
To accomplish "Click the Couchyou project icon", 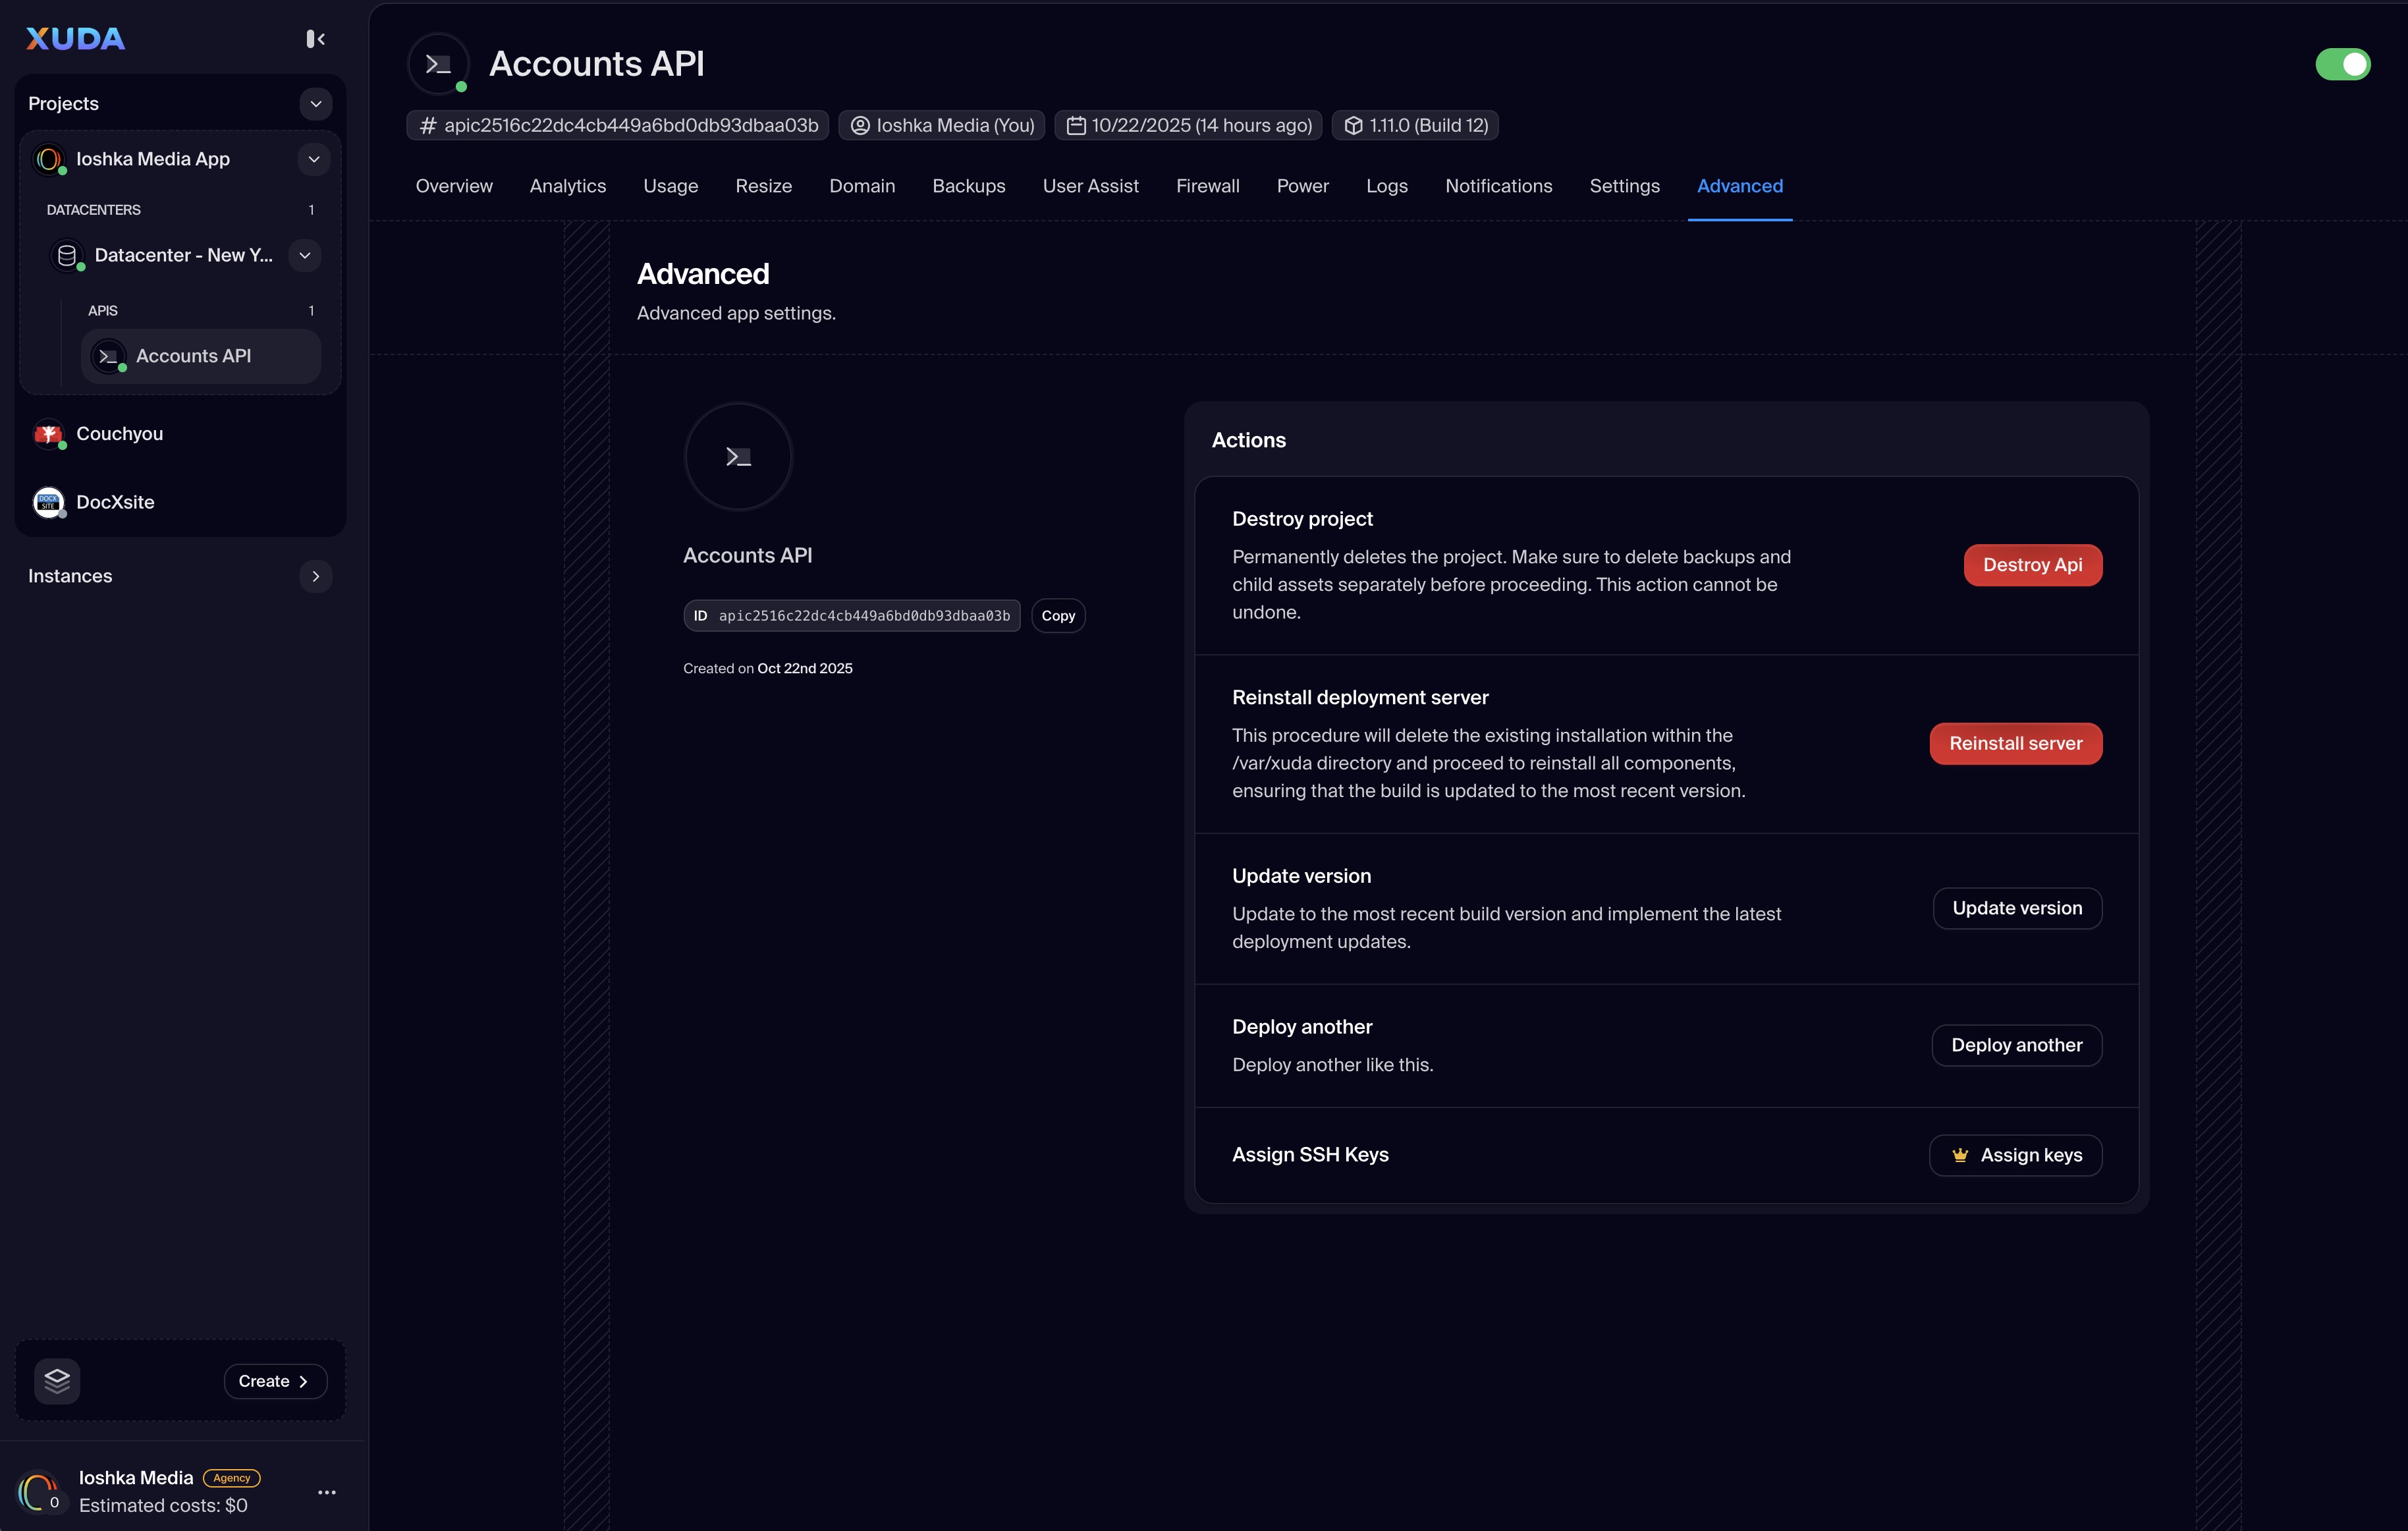I will pyautogui.click(x=48, y=434).
